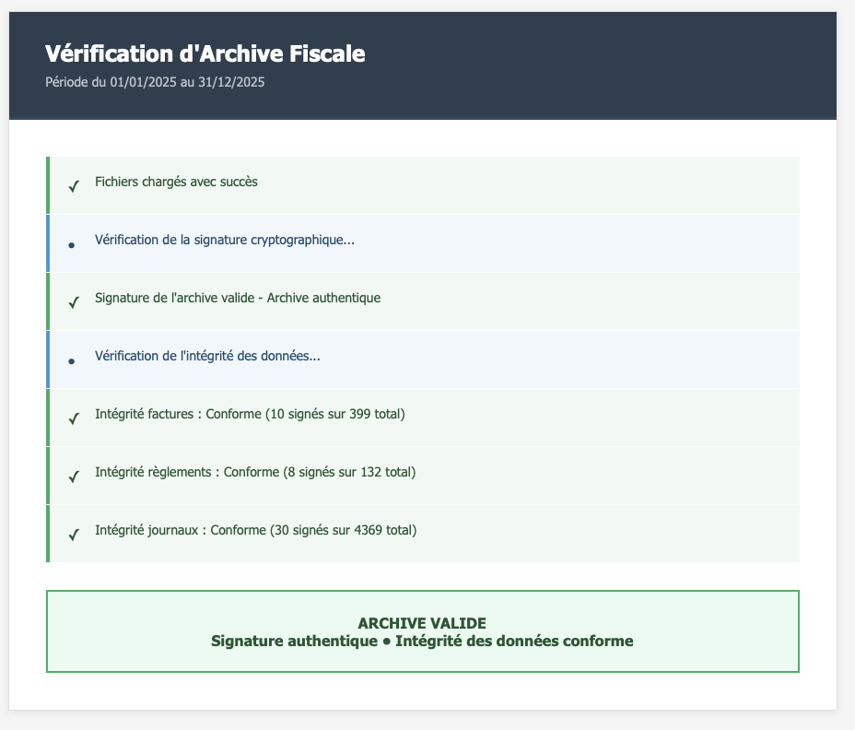
Task: Click checkmark icon beside Fichiers chargés avec succès
Action: tap(74, 187)
